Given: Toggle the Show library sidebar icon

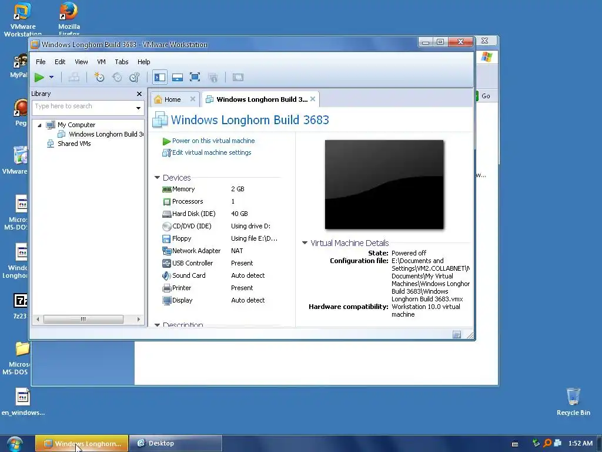Looking at the screenshot, I should (x=160, y=77).
